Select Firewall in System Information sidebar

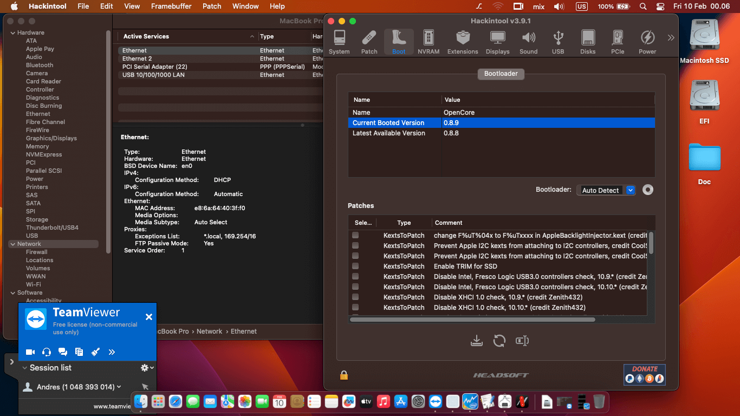pos(37,252)
